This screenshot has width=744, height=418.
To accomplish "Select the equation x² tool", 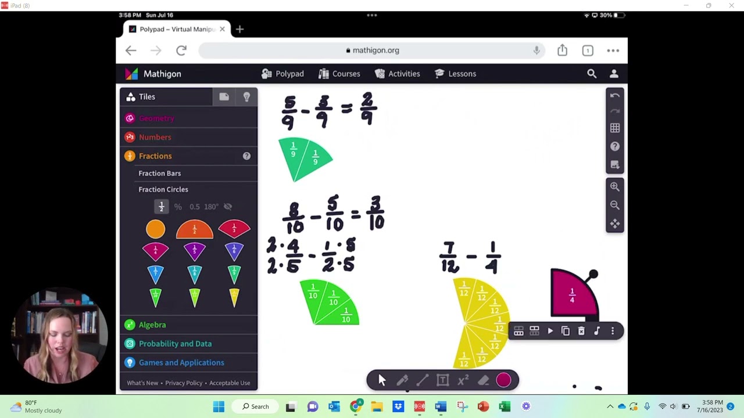I will click(x=463, y=380).
